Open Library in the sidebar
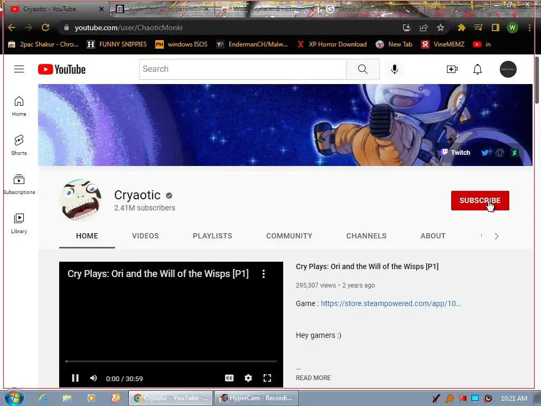The height and width of the screenshot is (406, 541). click(x=19, y=224)
